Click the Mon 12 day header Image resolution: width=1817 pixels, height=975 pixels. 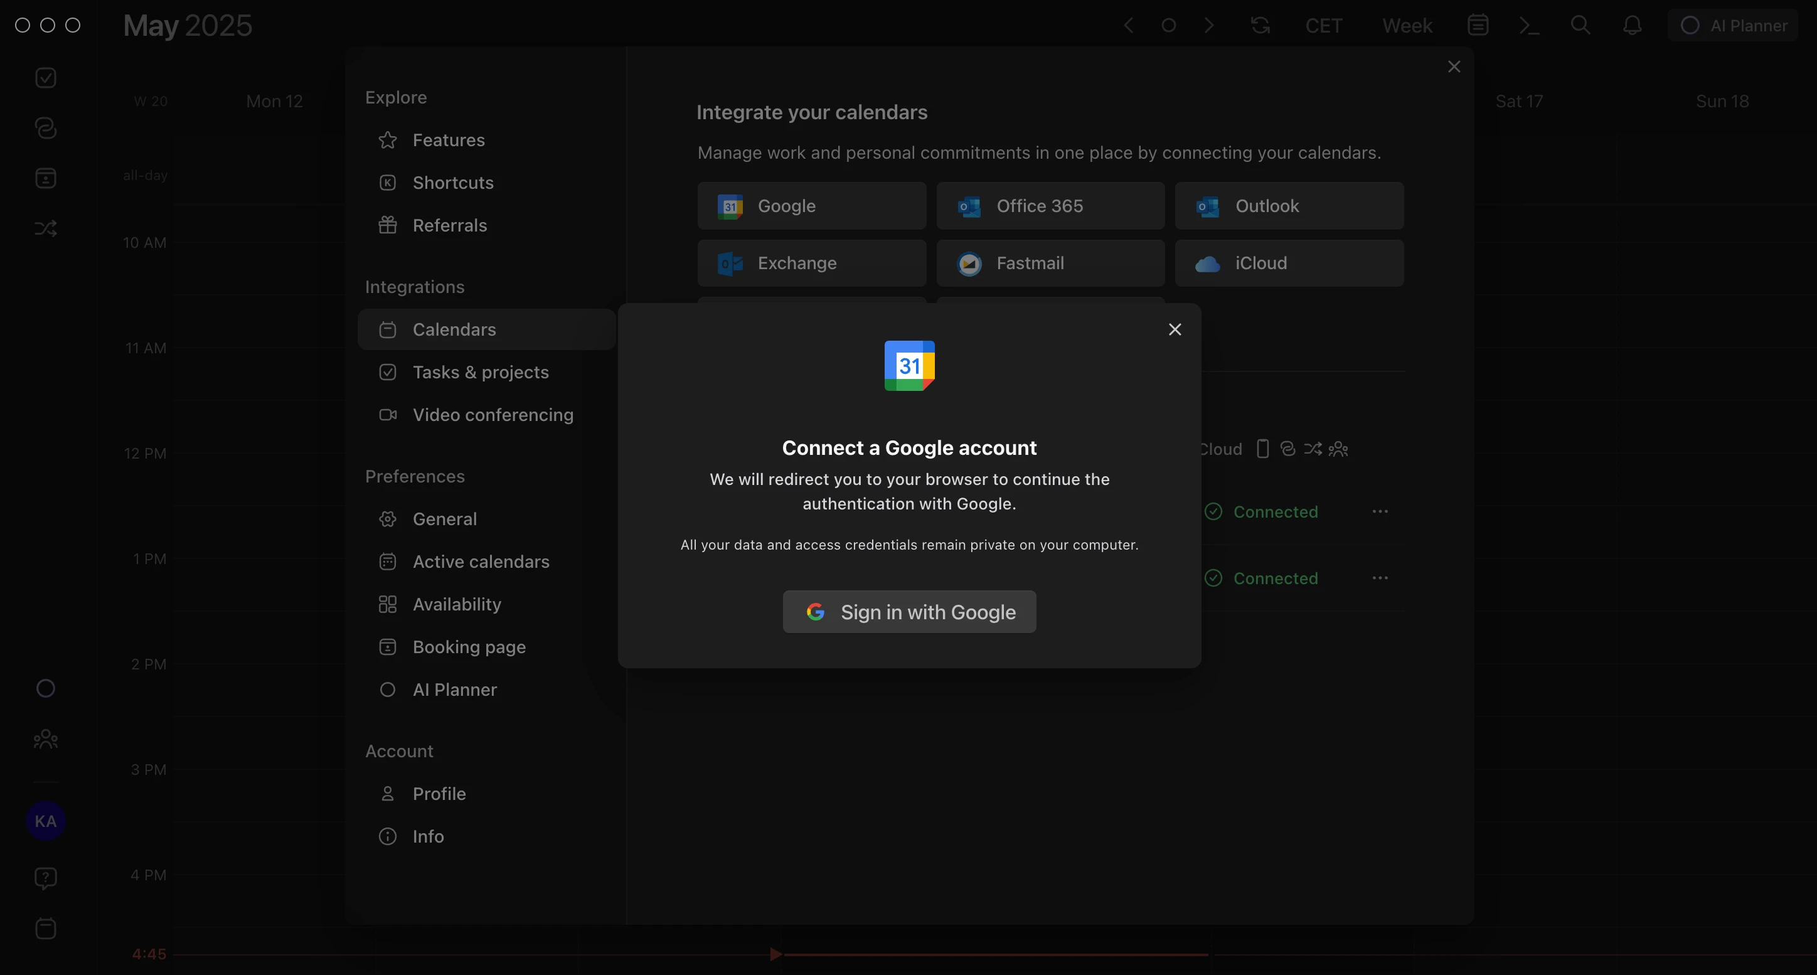pyautogui.click(x=274, y=102)
